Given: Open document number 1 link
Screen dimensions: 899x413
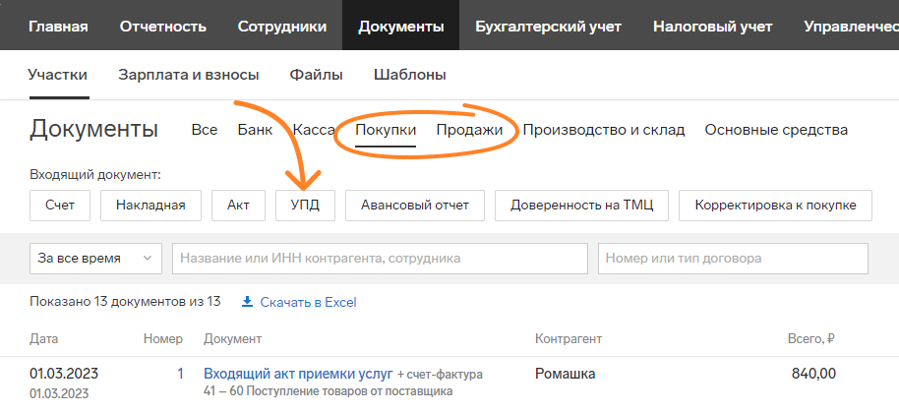Looking at the screenshot, I should [x=180, y=374].
